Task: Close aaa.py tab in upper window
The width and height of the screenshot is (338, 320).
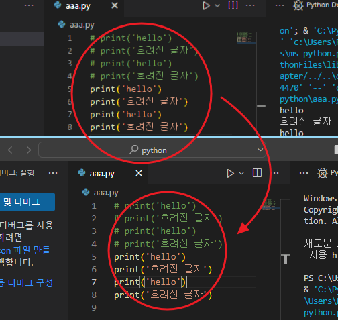Action: coord(115,5)
